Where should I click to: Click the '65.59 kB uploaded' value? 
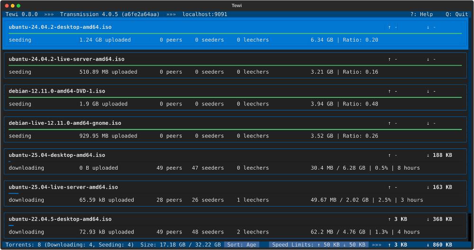[106, 199]
